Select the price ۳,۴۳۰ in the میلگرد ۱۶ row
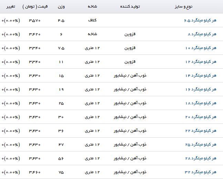Screen dimensions: 223x179 tap(35, 90)
